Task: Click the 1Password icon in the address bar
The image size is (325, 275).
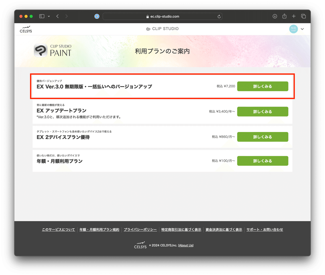Action: coord(97,16)
